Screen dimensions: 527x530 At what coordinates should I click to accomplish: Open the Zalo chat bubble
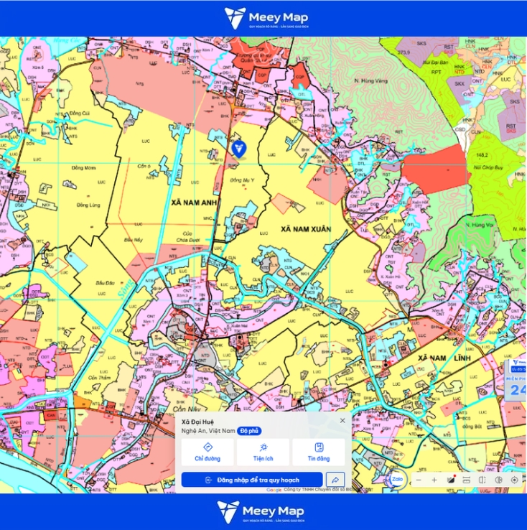coord(397,479)
